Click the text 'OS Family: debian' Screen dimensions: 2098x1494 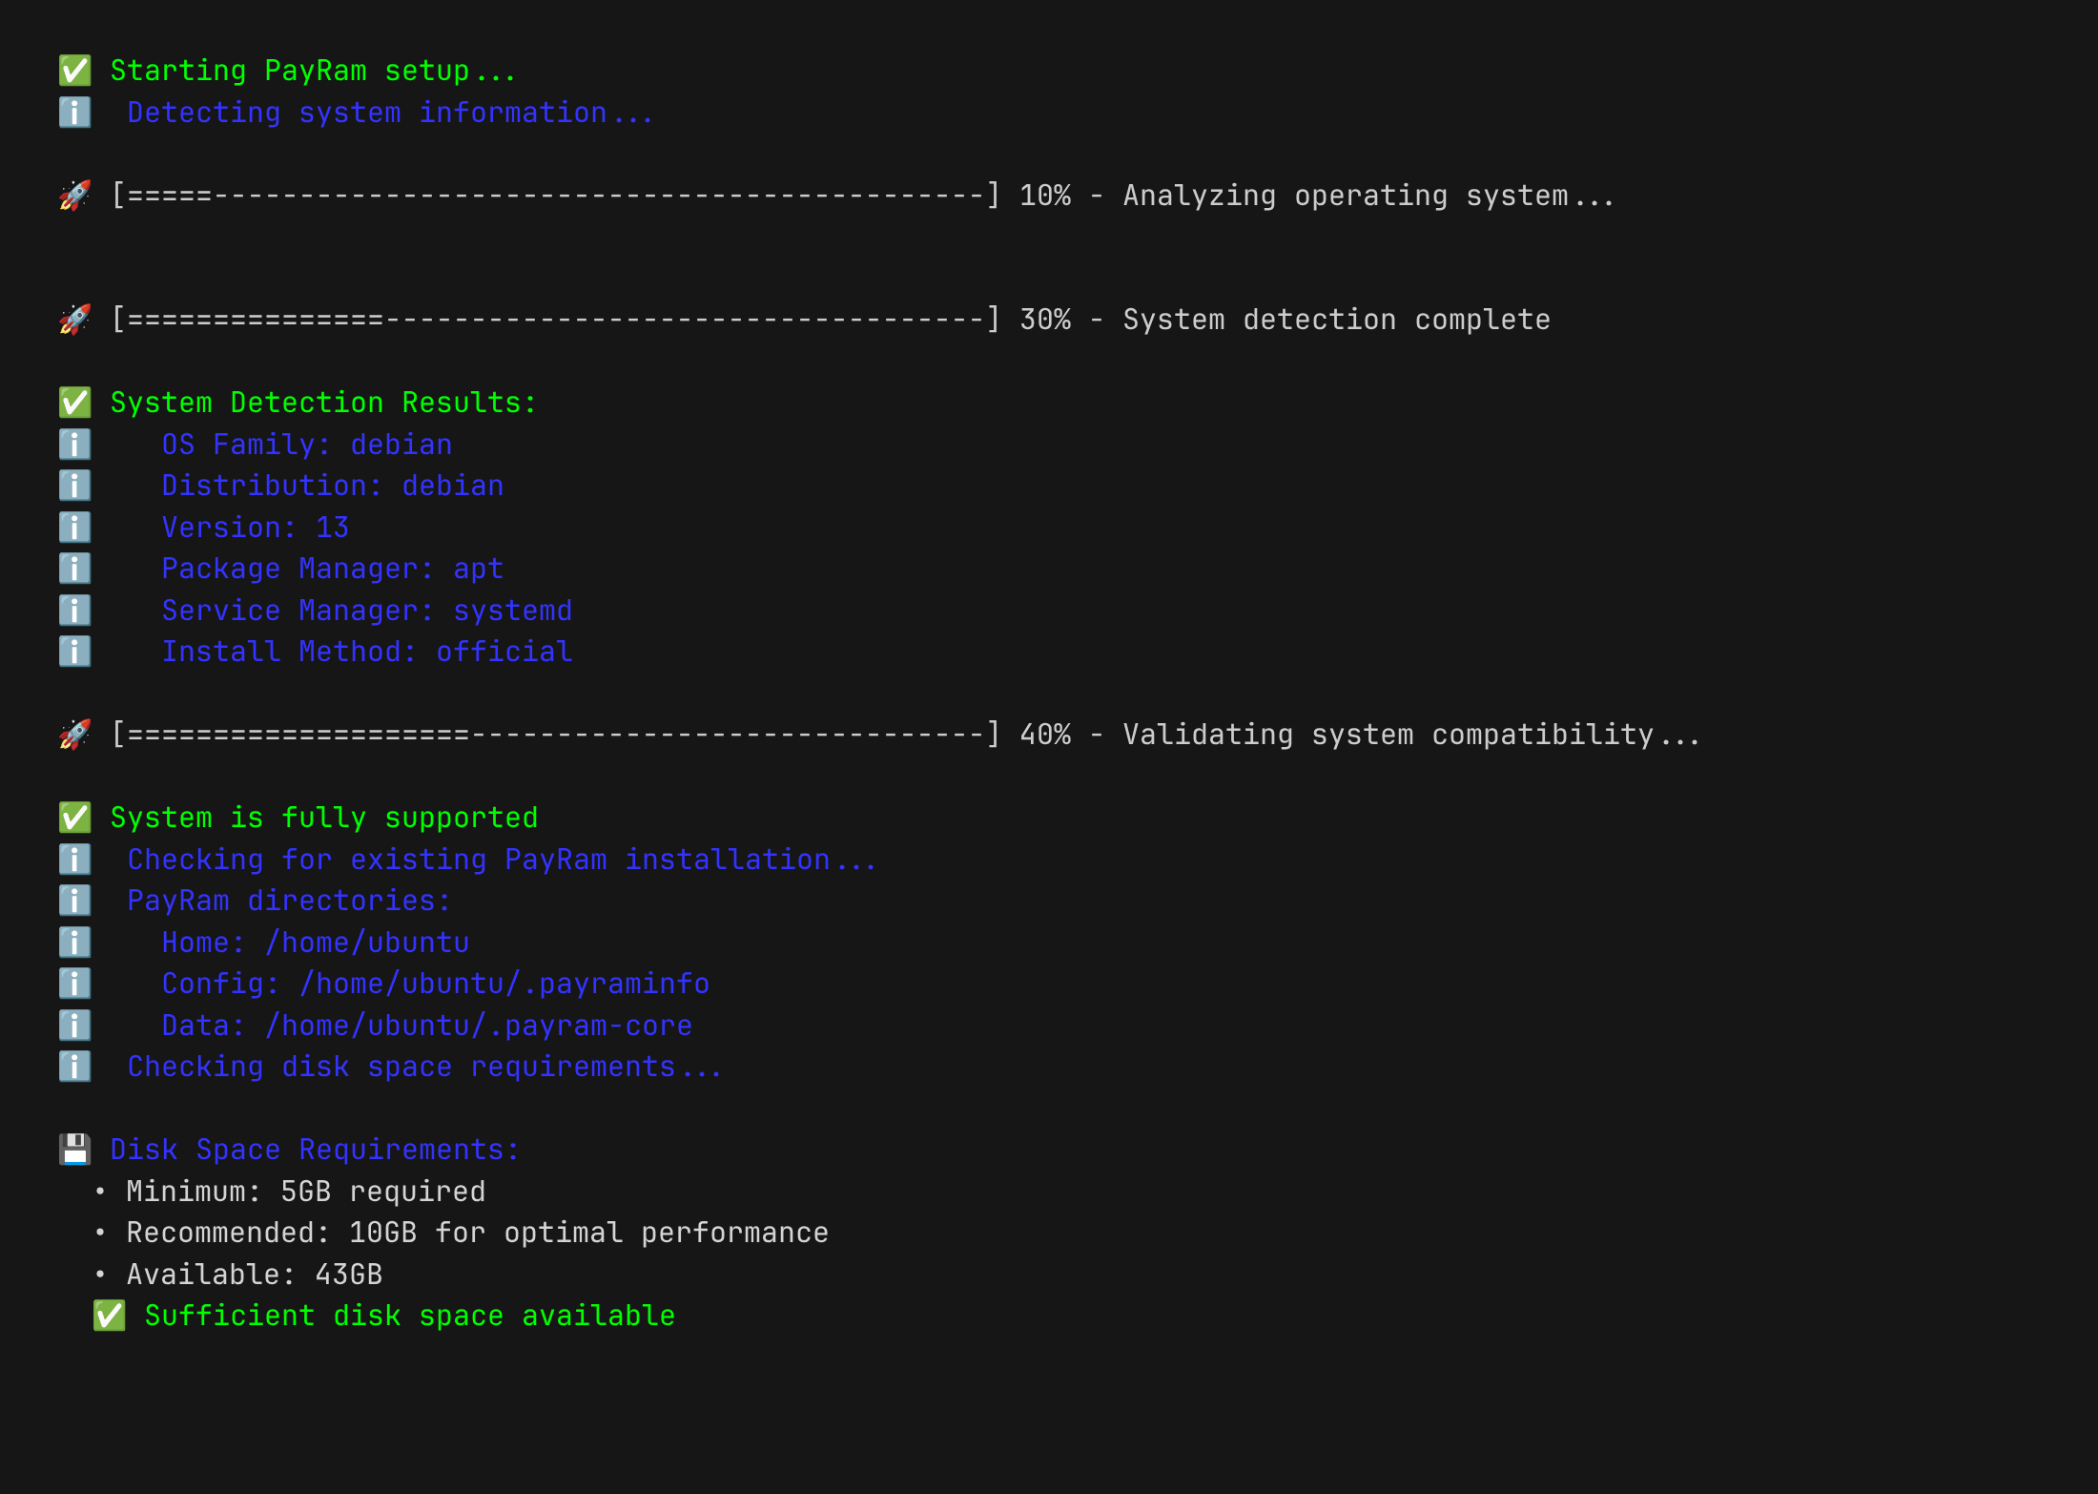tap(307, 445)
